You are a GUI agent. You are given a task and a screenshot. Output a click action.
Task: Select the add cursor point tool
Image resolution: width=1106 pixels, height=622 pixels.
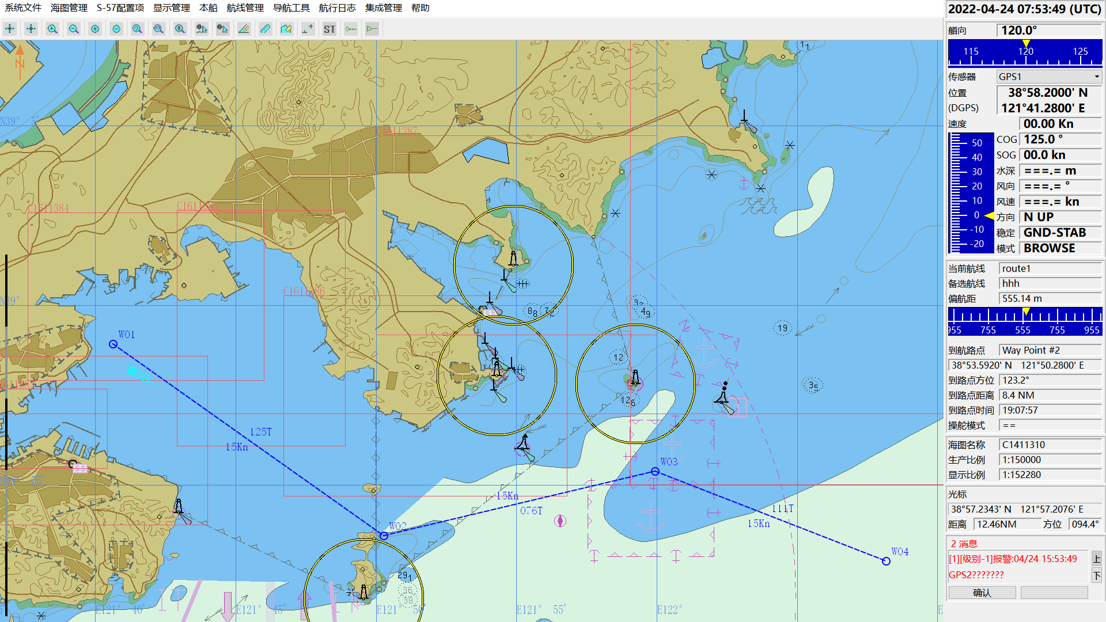(x=306, y=28)
